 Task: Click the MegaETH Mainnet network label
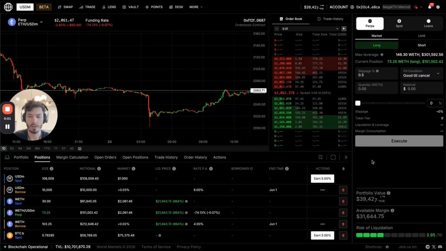coord(396,7)
